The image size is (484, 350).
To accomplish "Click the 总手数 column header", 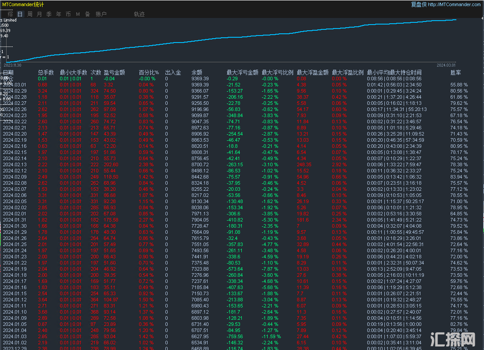I will (x=46, y=72).
